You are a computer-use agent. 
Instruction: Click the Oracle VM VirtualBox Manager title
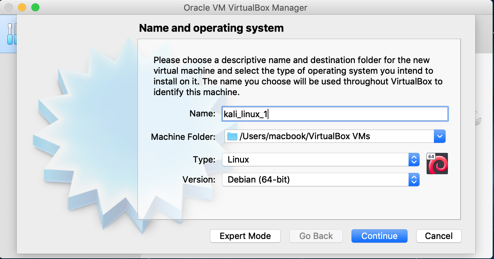[245, 7]
